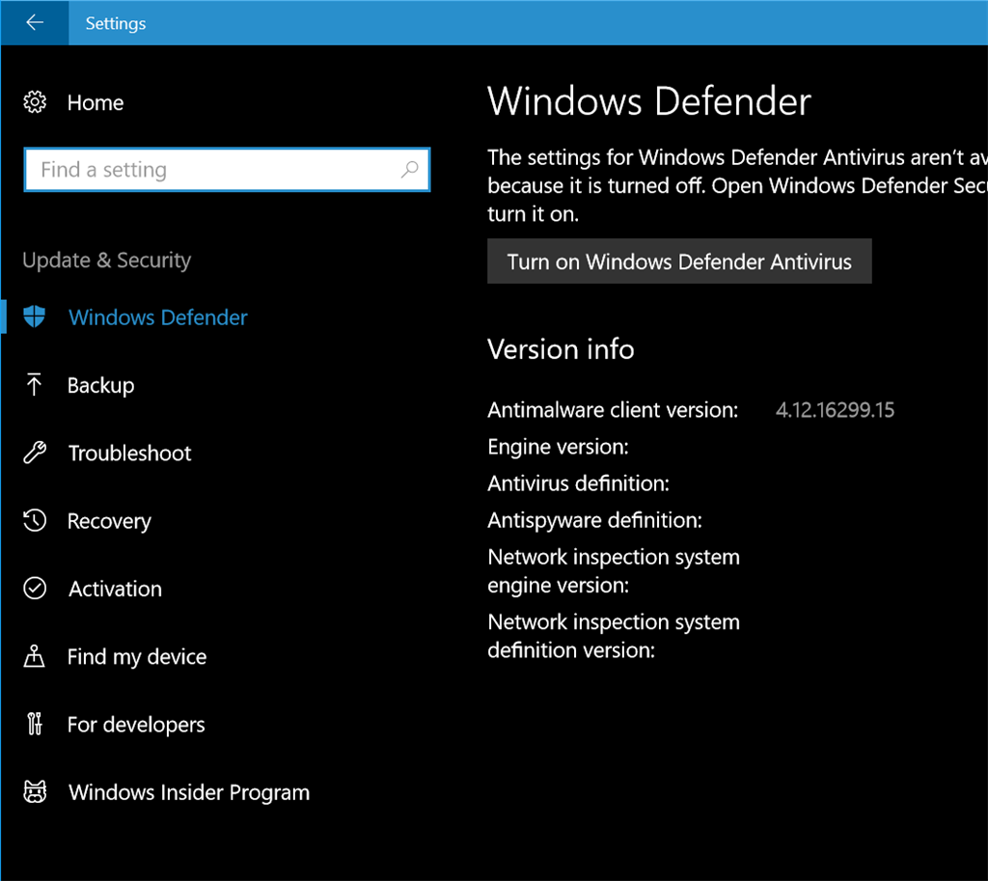
Task: Click the Find my device person icon
Action: (34, 656)
